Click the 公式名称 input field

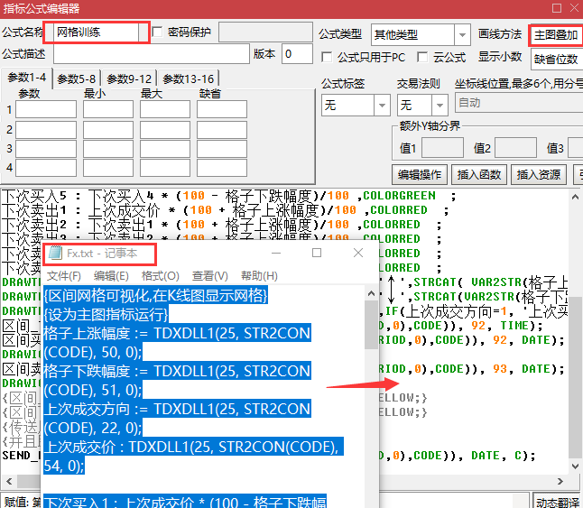tap(99, 32)
